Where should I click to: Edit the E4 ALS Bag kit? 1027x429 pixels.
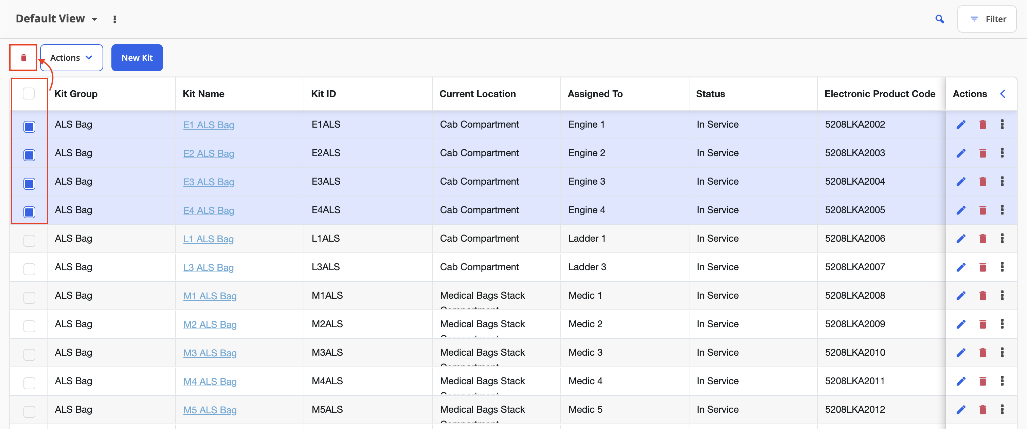(x=961, y=210)
